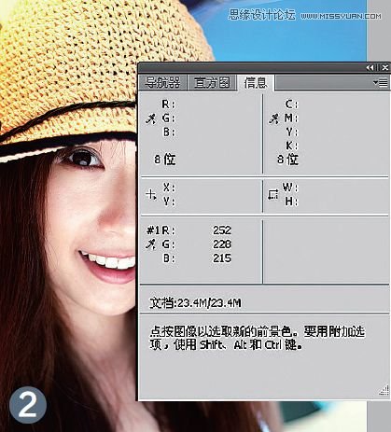Collapse the panel with double-arrow icon
The height and width of the screenshot is (432, 391).
click(370, 68)
